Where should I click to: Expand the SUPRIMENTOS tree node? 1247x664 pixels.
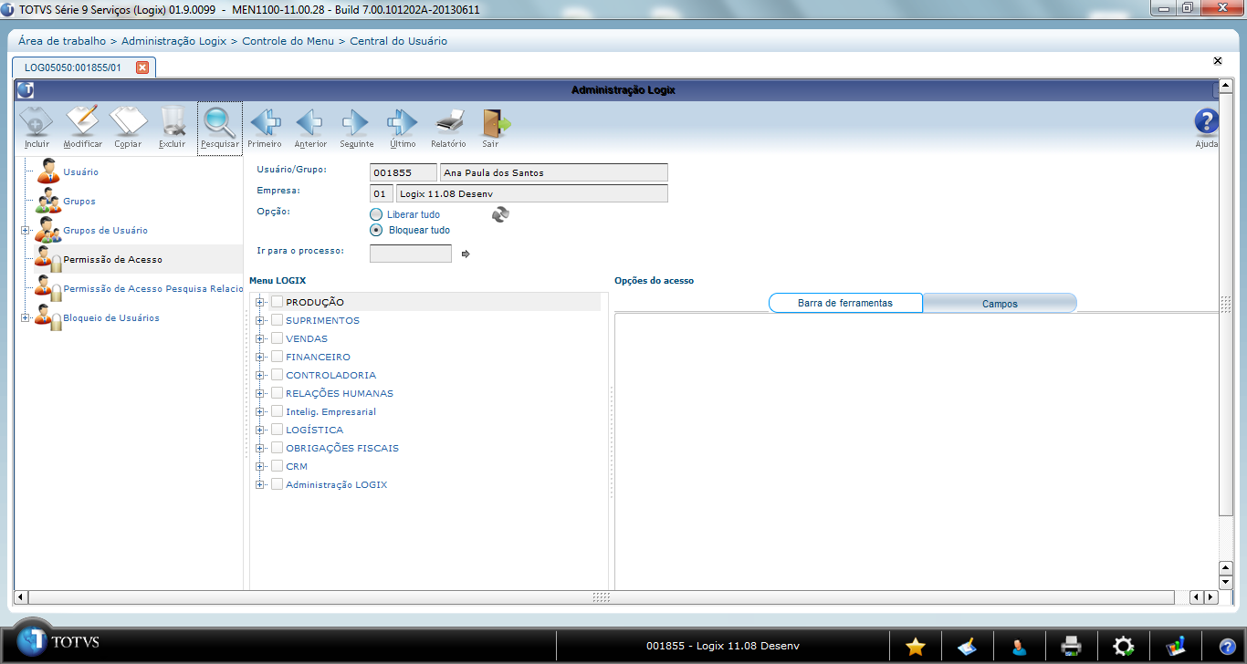(260, 320)
